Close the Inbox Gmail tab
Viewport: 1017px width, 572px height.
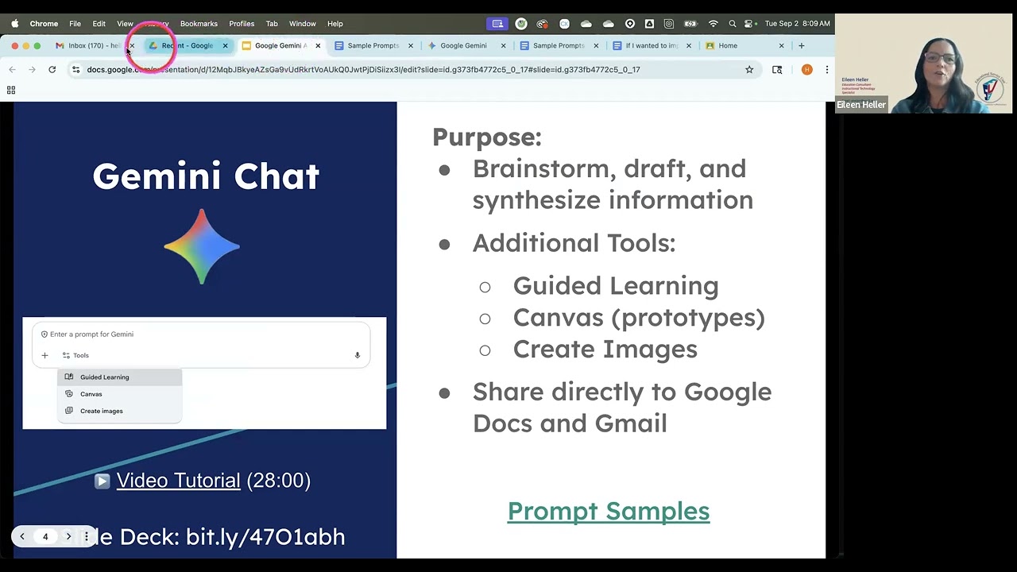coord(132,45)
